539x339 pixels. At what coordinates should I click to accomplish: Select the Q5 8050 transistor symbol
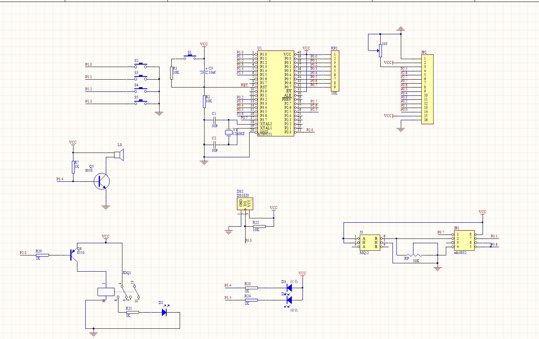pyautogui.click(x=102, y=181)
